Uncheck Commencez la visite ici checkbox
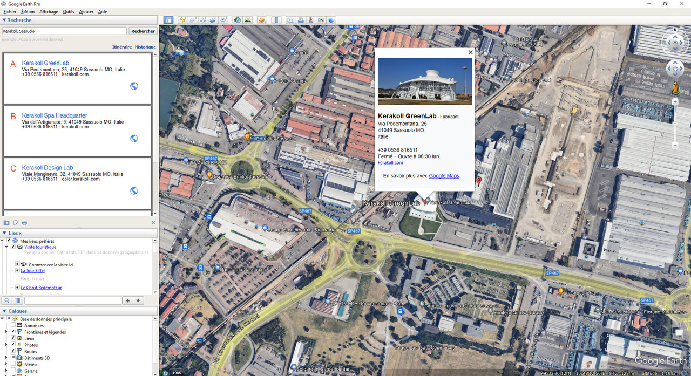 click(x=17, y=264)
